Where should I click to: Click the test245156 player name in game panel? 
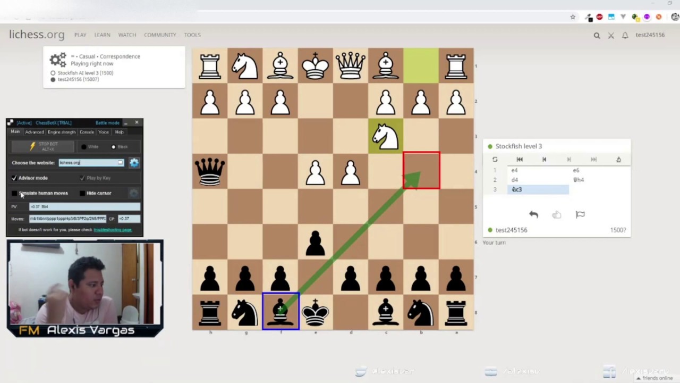click(511, 230)
